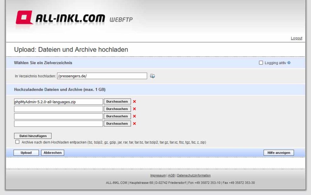Click the second empty file field

(59, 109)
